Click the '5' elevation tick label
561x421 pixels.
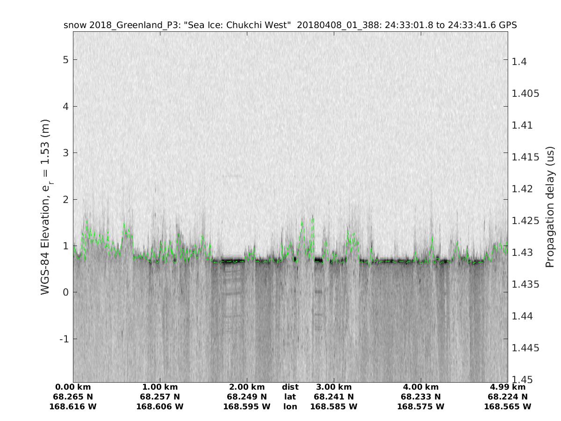tap(66, 60)
